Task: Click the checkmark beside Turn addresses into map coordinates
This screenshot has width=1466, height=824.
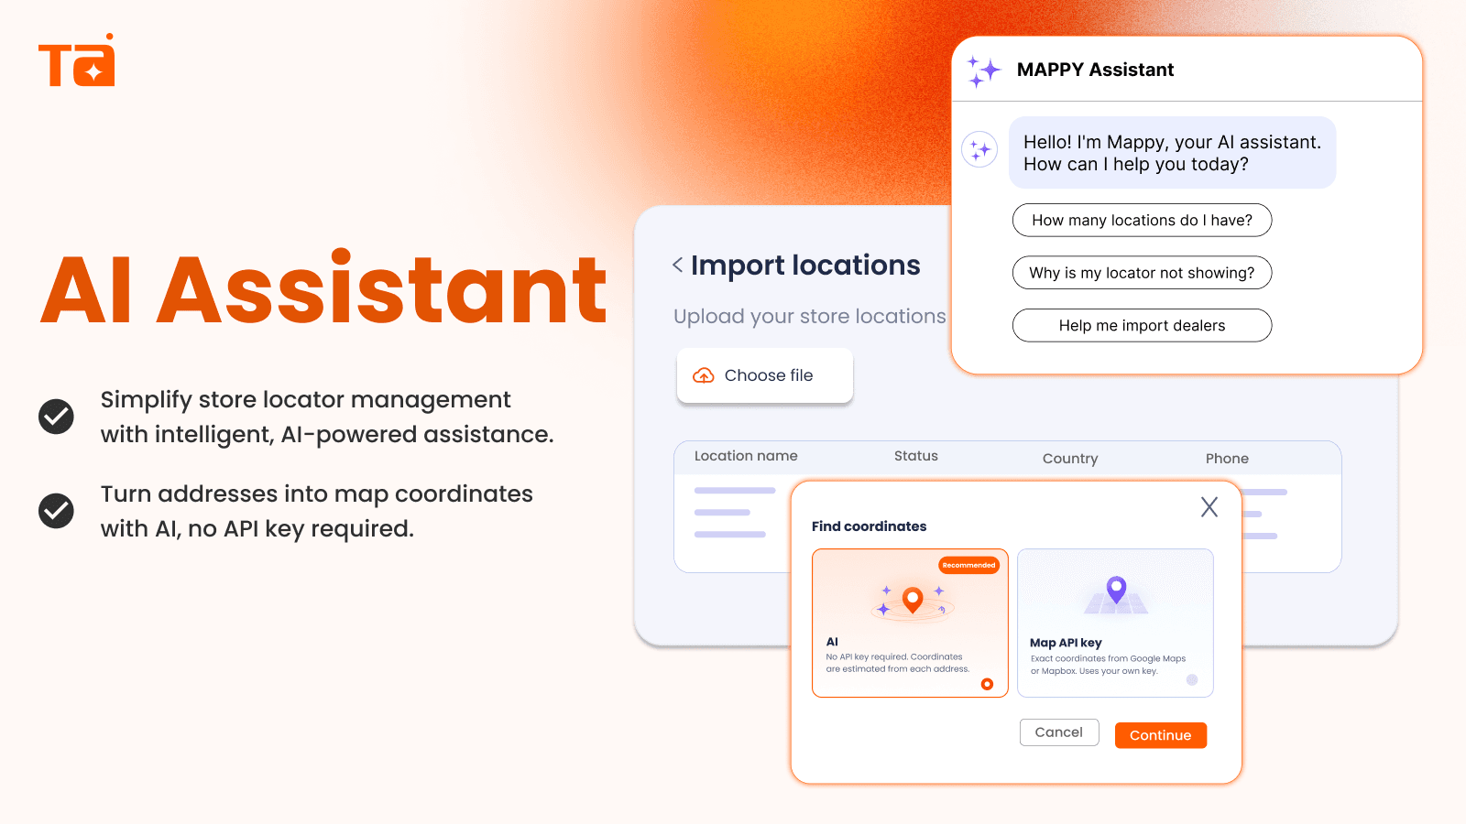Action: pyautogui.click(x=56, y=511)
